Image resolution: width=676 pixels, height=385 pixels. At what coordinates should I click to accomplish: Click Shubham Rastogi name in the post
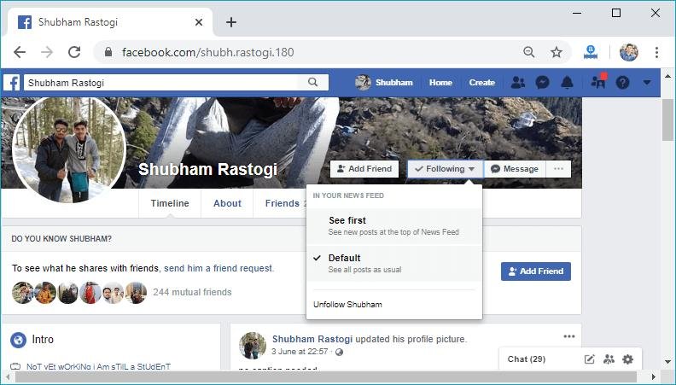[x=312, y=339]
